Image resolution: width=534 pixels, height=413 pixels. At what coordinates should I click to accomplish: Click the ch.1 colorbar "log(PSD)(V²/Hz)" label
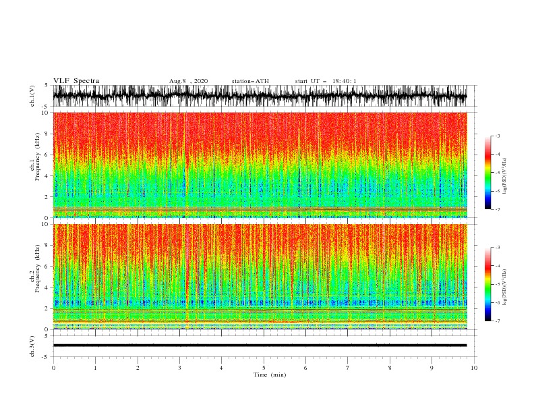505,176
